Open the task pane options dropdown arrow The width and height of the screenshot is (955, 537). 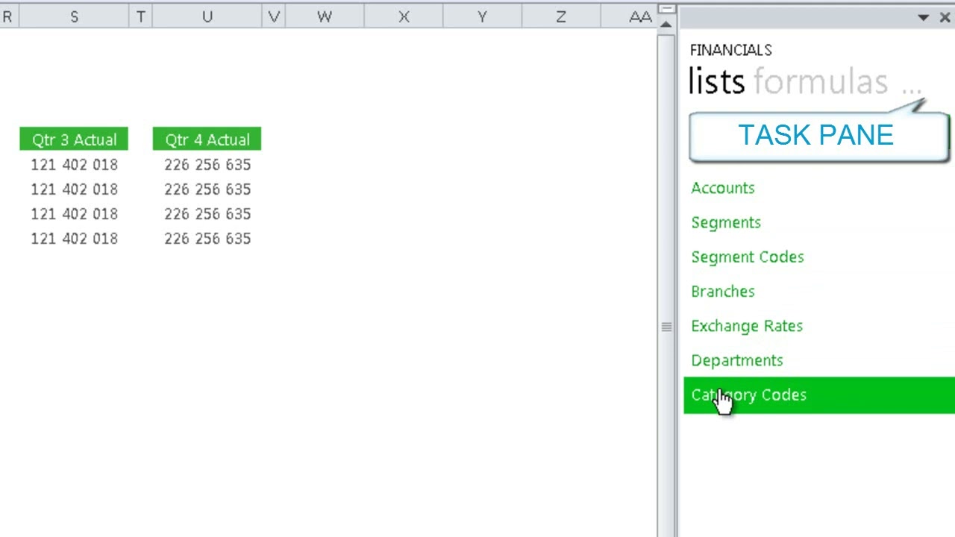(923, 17)
